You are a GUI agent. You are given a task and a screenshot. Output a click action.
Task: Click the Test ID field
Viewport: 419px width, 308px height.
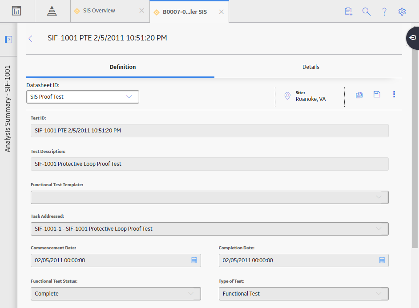[x=209, y=131]
